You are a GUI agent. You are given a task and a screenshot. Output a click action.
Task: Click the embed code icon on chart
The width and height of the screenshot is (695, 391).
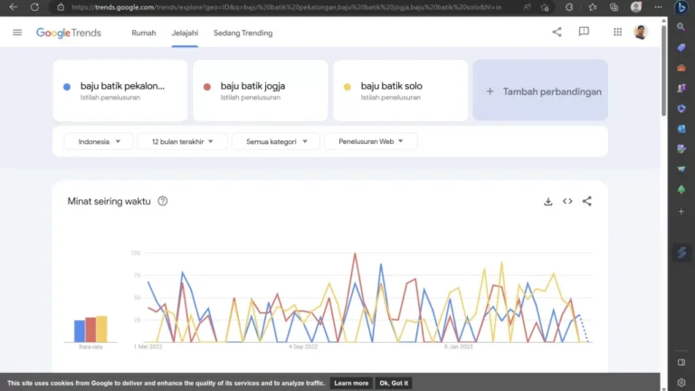567,201
